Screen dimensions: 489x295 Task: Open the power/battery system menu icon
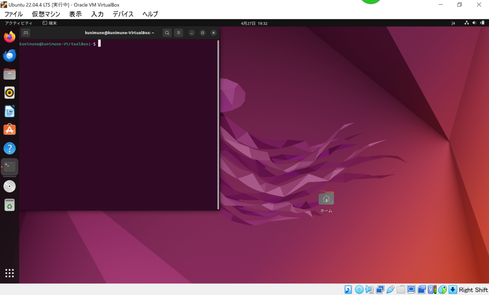click(x=482, y=23)
